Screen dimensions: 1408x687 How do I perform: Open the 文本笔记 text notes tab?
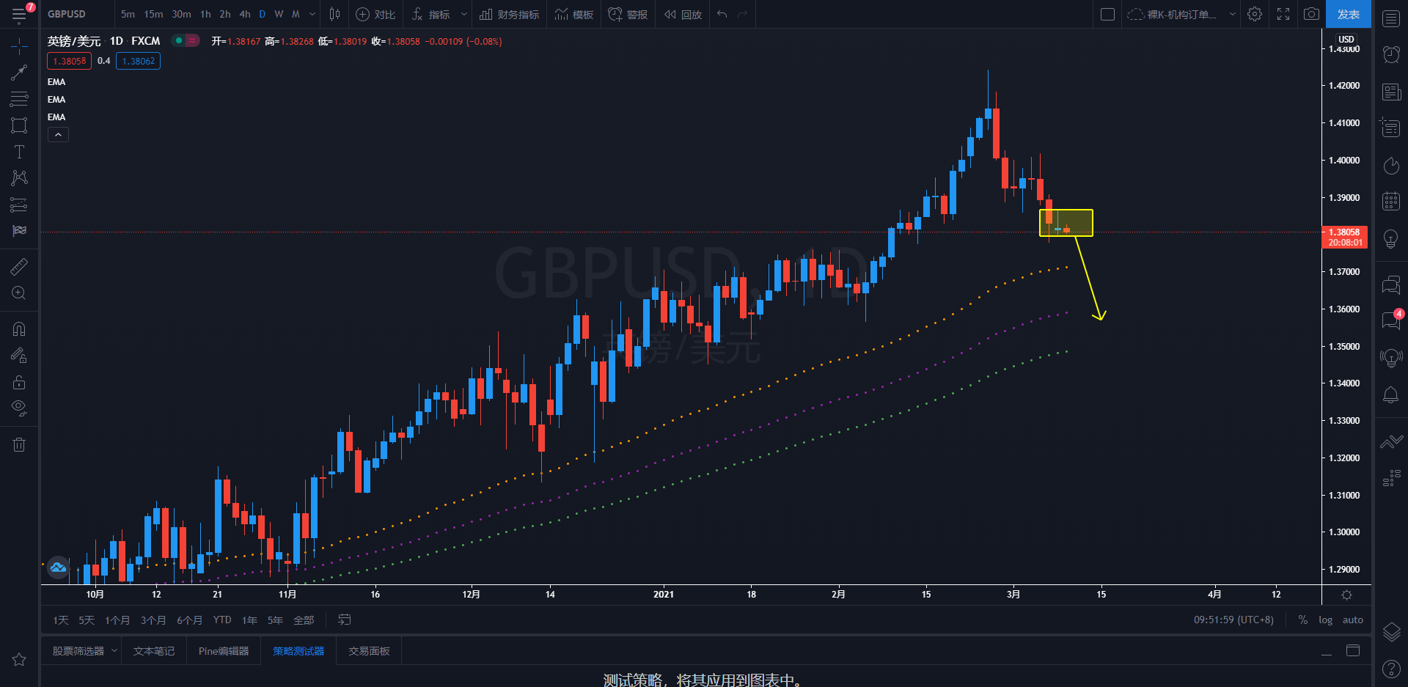[x=154, y=651]
